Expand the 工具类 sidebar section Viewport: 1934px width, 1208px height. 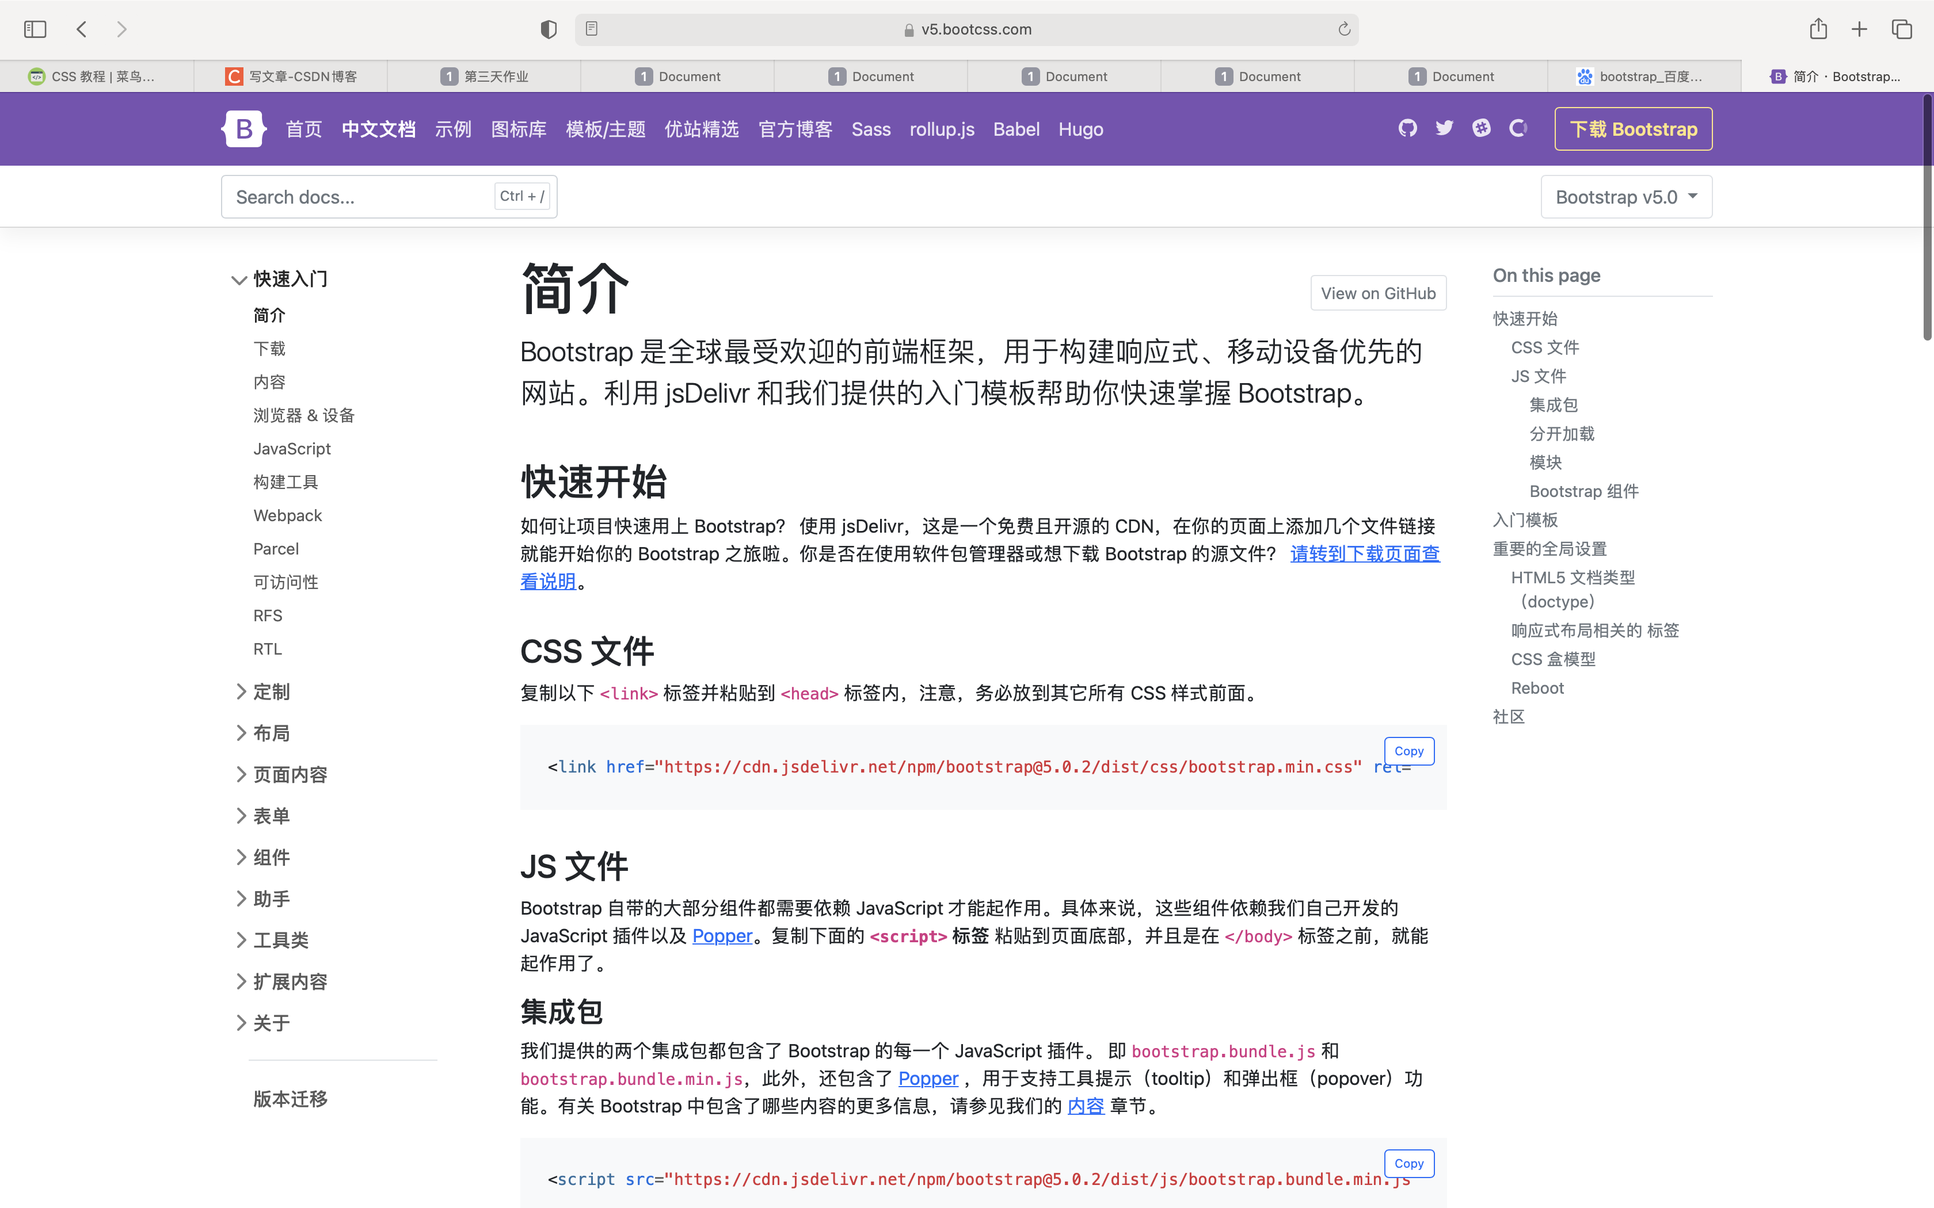[272, 941]
